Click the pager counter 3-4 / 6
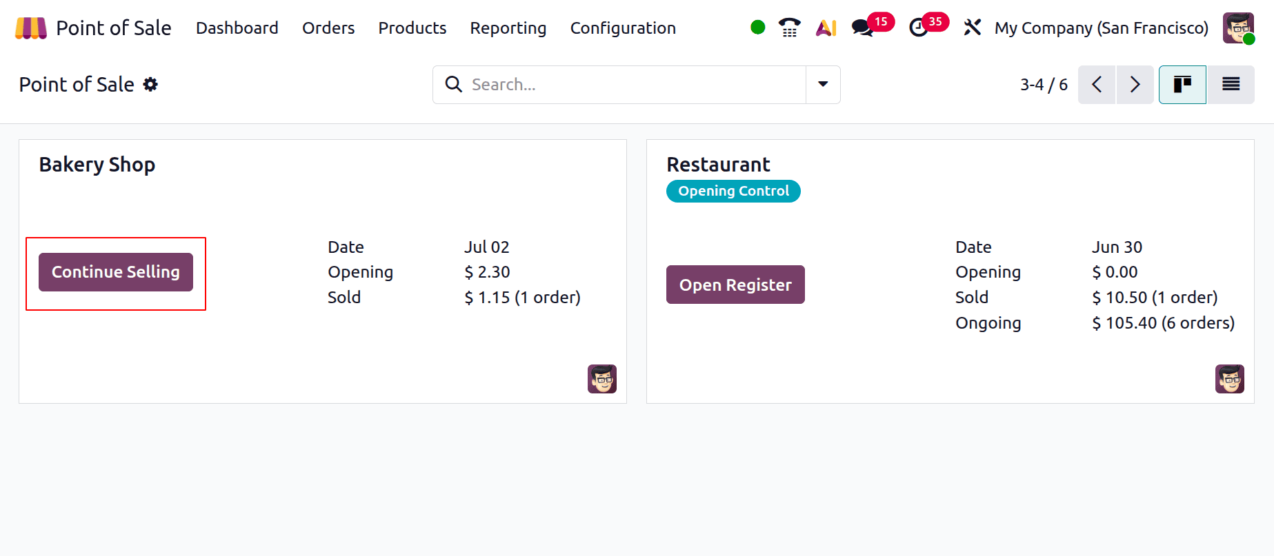Screen dimensions: 1274x556 tap(1044, 85)
